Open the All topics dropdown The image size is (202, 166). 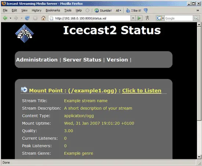coord(118,10)
